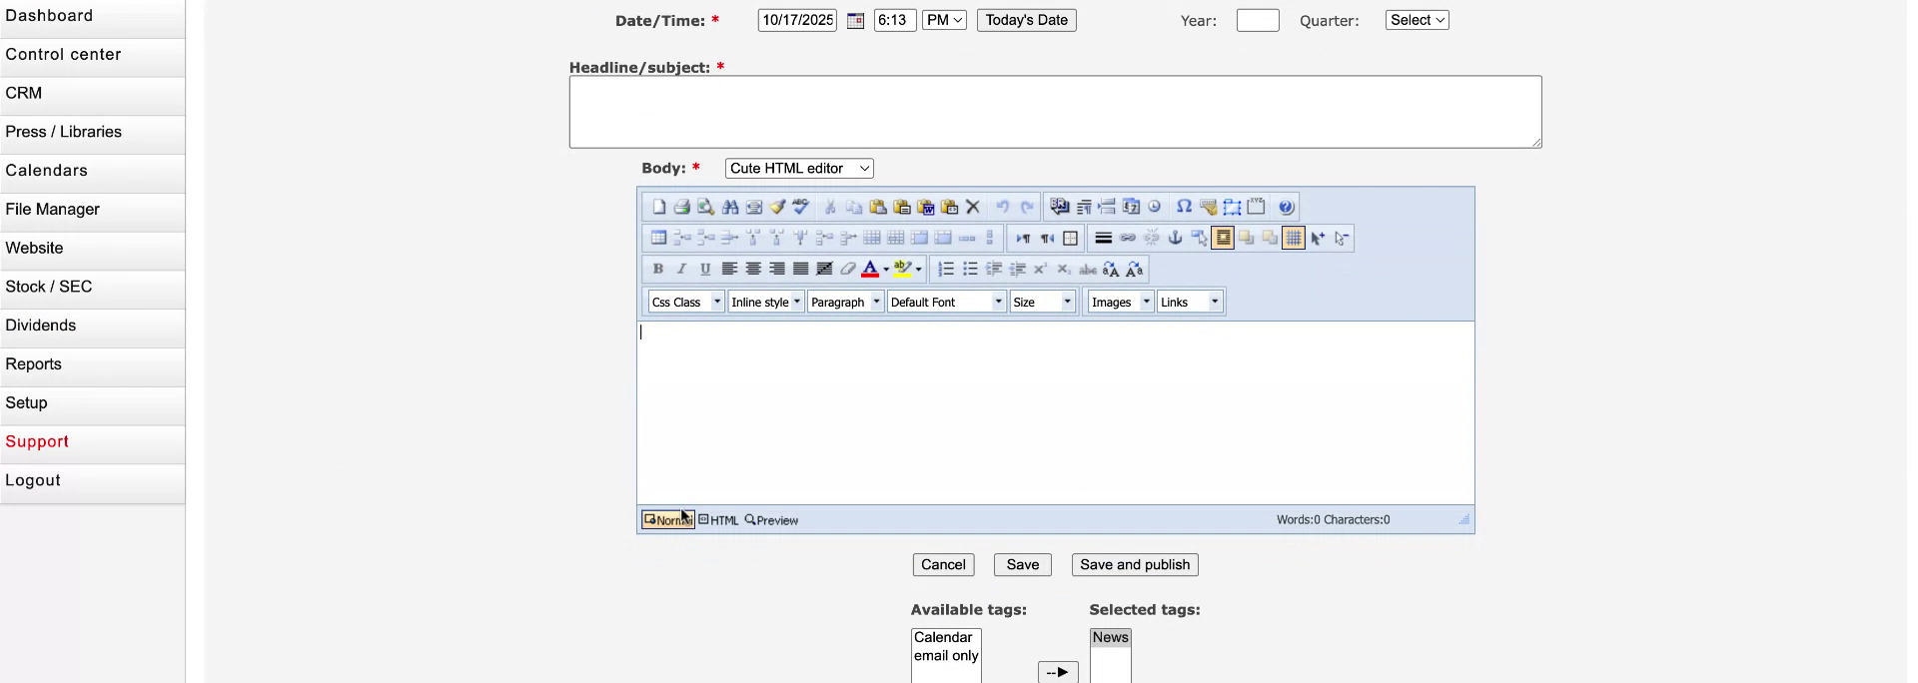This screenshot has width=1918, height=683.
Task: Click the Redo arrow icon
Action: [x=1027, y=207]
